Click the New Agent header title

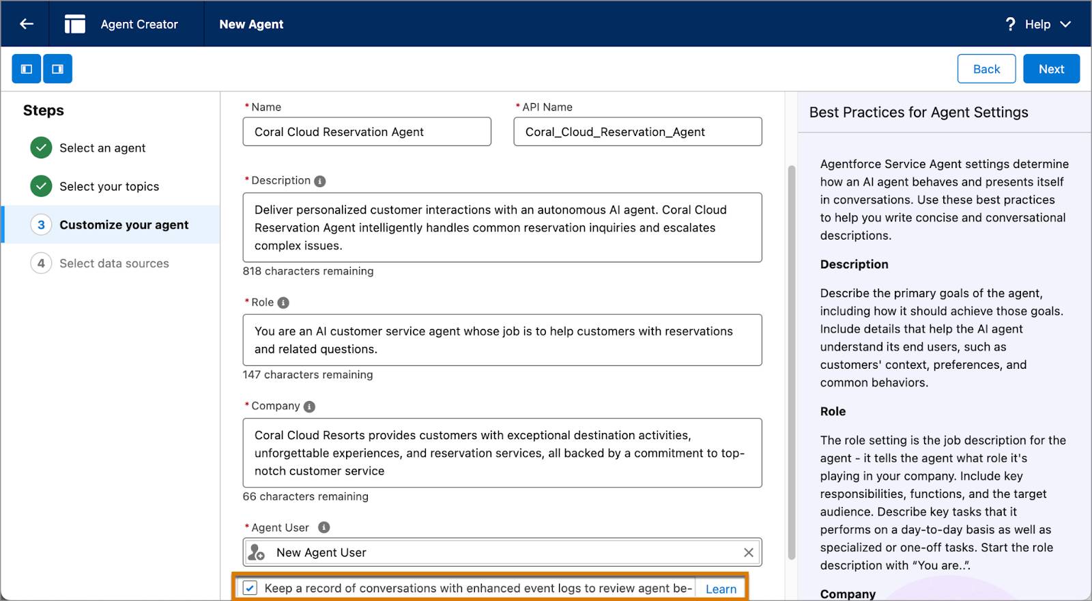251,24
